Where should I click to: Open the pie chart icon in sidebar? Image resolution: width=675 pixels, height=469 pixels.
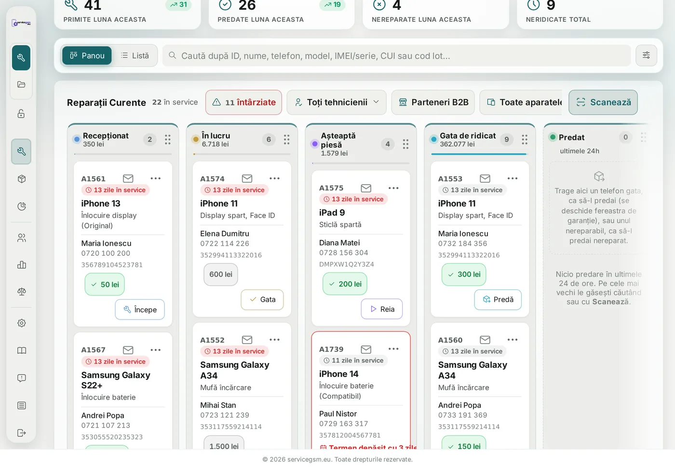21,206
